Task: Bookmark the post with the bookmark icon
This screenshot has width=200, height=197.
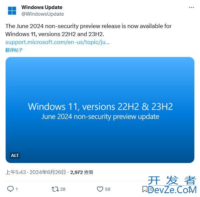Action: pyautogui.click(x=145, y=189)
